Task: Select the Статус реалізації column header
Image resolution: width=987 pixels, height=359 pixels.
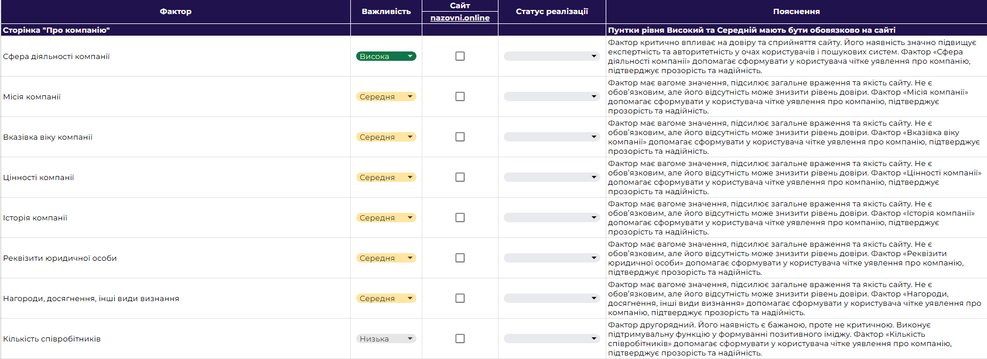Action: pyautogui.click(x=552, y=12)
